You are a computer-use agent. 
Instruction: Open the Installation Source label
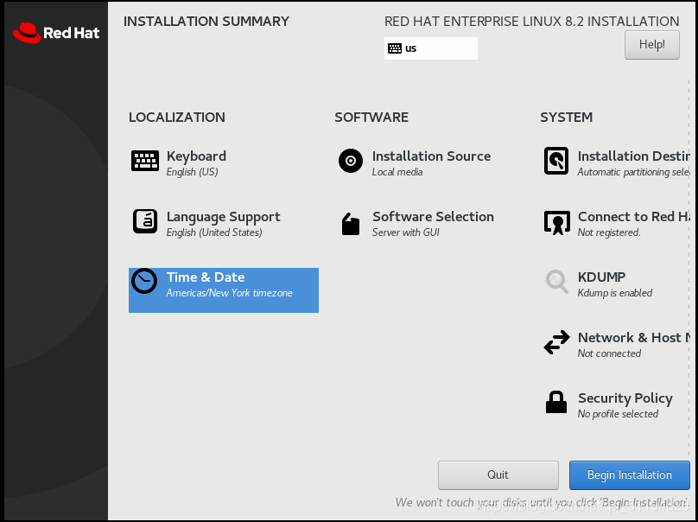pyautogui.click(x=431, y=156)
